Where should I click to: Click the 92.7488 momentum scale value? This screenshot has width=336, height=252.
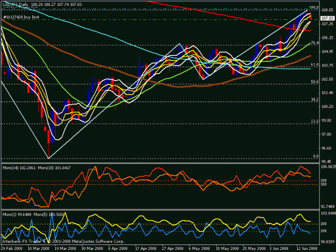click(x=327, y=206)
